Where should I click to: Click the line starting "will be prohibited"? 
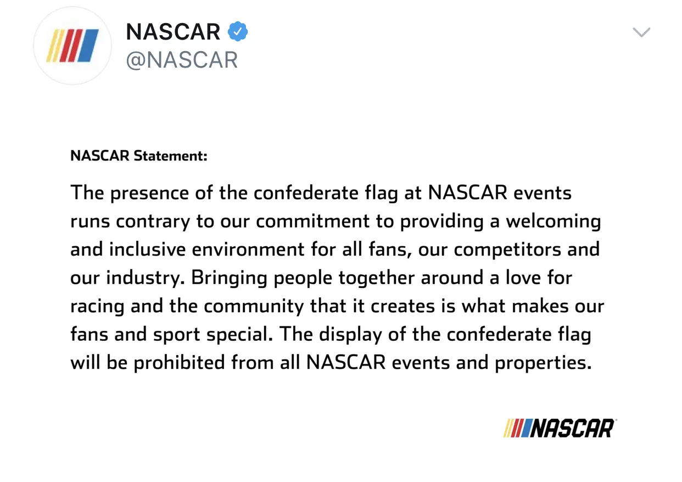point(330,363)
